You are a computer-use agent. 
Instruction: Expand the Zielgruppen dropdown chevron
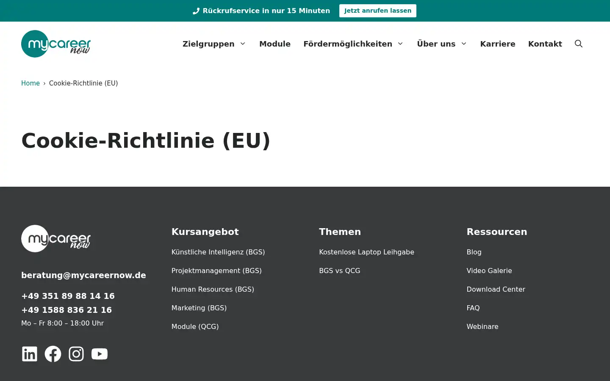[243, 44]
